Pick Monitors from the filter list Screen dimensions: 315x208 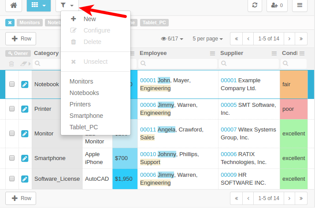point(96,81)
